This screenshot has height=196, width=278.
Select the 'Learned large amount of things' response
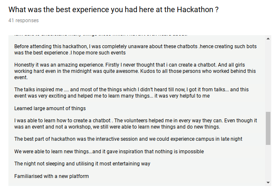pos(50,108)
